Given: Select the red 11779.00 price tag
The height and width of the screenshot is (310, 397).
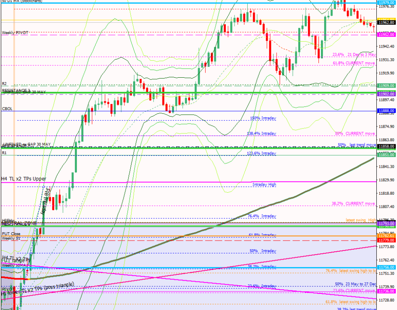Looking at the screenshot, I should [386, 240].
